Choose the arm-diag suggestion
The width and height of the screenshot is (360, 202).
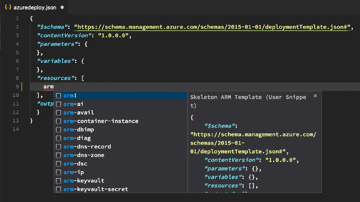(75, 138)
